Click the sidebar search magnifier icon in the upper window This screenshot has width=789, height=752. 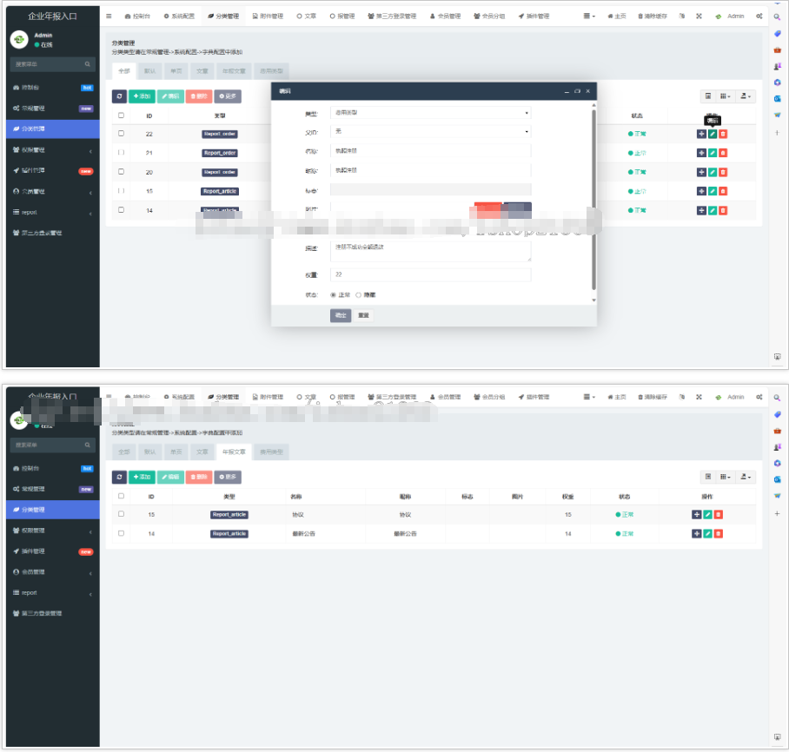point(88,64)
